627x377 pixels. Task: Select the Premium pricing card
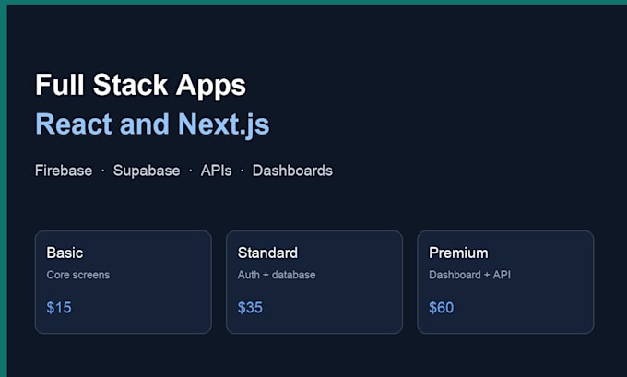pos(505,282)
